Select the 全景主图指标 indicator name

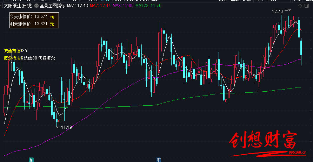point(52,6)
